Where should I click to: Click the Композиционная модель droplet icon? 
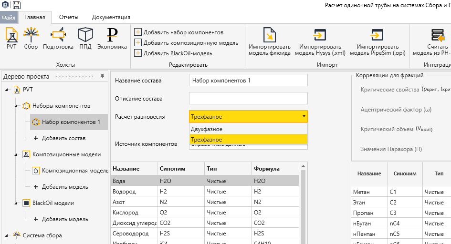[x=36, y=171]
